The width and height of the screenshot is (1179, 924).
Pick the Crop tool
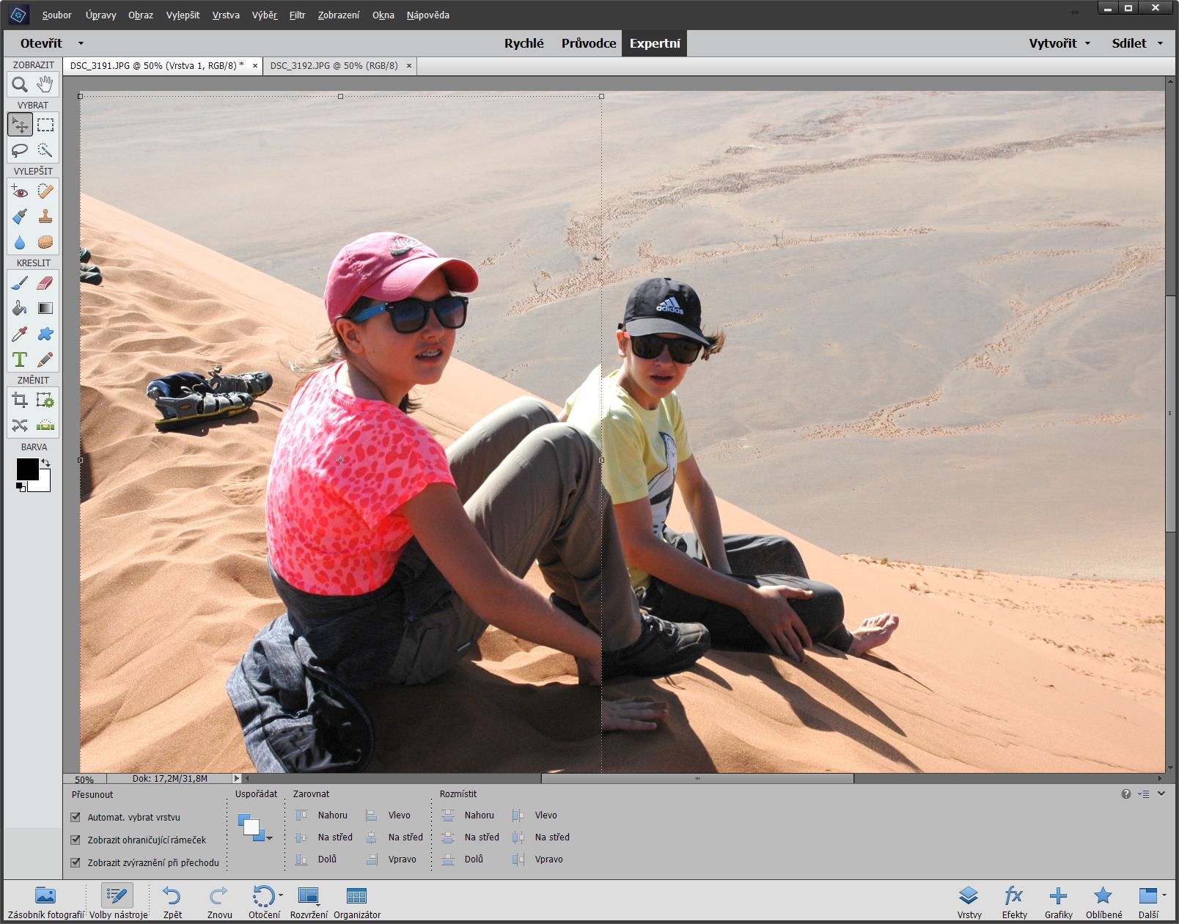click(x=20, y=400)
